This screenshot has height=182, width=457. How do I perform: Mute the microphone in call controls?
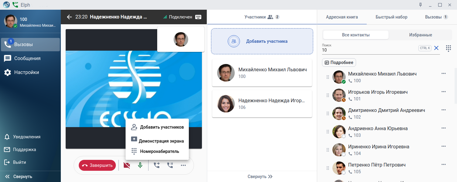coord(140,165)
